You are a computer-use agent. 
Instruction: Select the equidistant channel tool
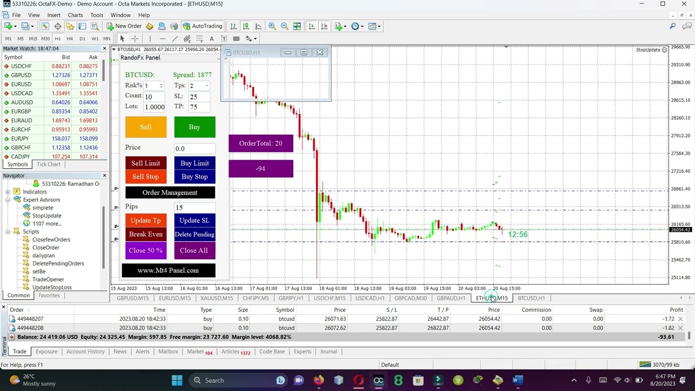187,39
